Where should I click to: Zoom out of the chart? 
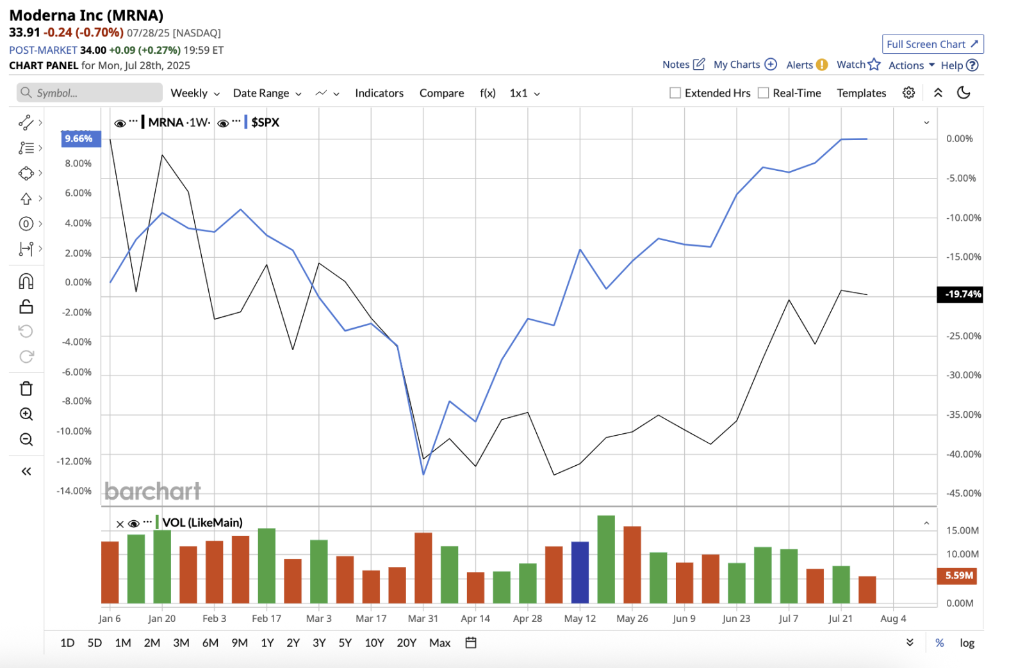click(26, 440)
